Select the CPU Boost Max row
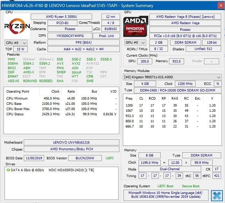This screenshot has height=203, width=225. click(62, 109)
